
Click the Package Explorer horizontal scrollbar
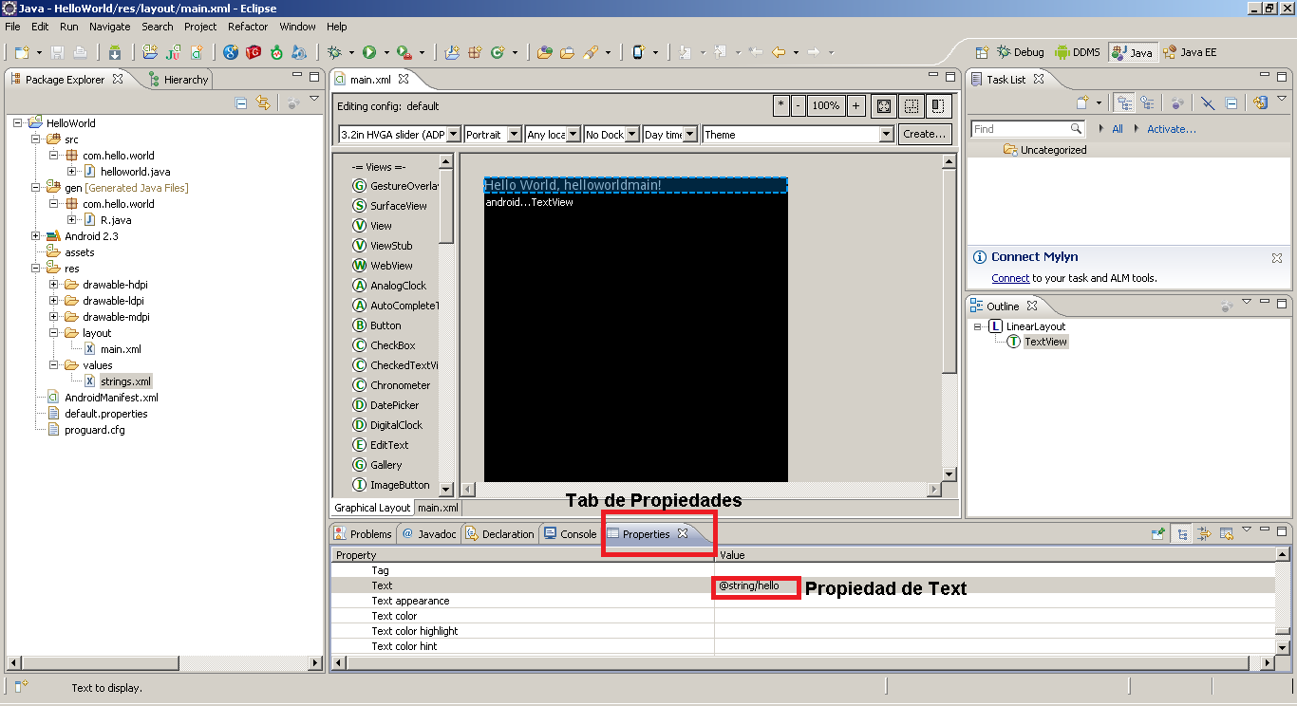point(164,663)
